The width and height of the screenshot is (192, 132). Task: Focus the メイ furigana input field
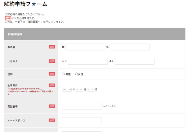pyautogui.click(x=135, y=61)
